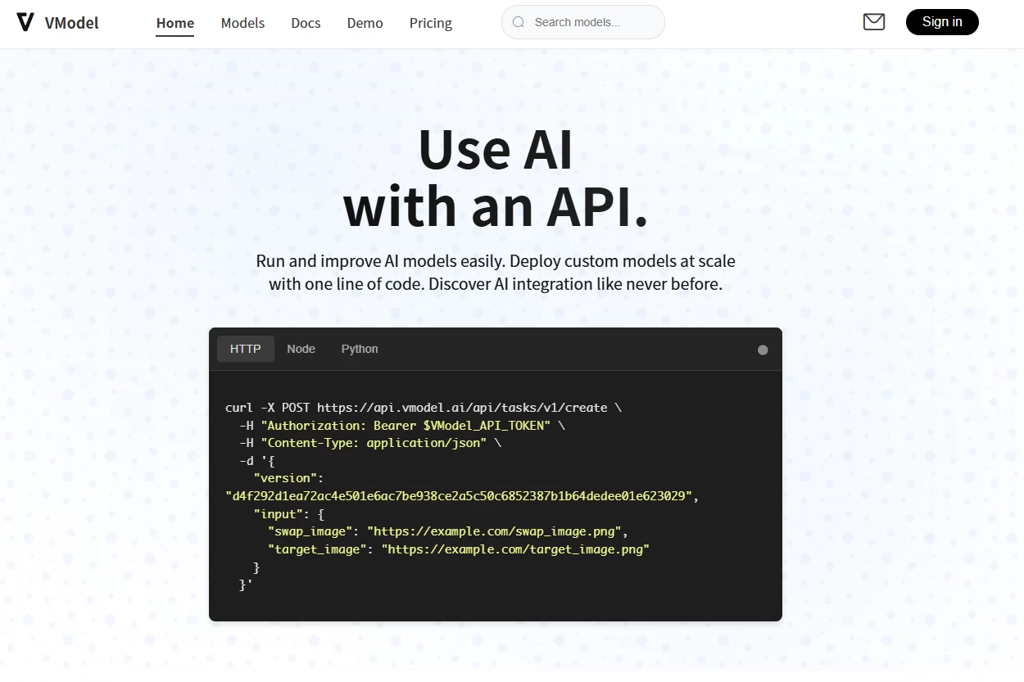Select the version hash string in the code
The image size is (1024, 682).
460,495
